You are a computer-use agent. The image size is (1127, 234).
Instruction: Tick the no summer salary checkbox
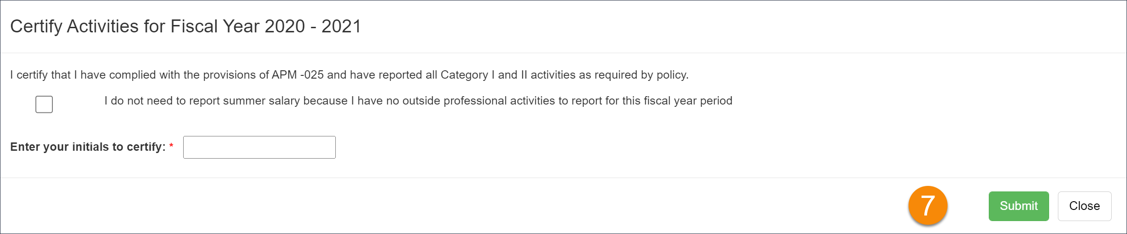tap(44, 105)
